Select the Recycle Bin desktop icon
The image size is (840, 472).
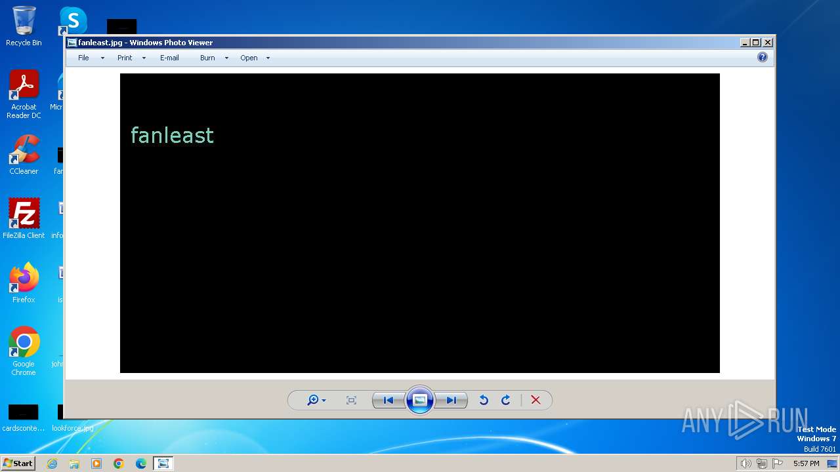(x=24, y=26)
